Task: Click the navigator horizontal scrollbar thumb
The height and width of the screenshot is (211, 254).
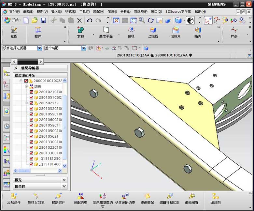Action: (24, 171)
